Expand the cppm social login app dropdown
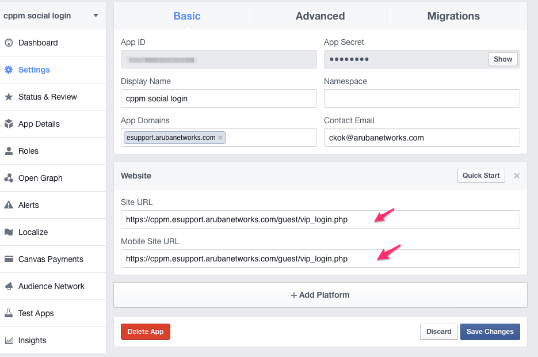This screenshot has width=538, height=357. pyautogui.click(x=96, y=16)
